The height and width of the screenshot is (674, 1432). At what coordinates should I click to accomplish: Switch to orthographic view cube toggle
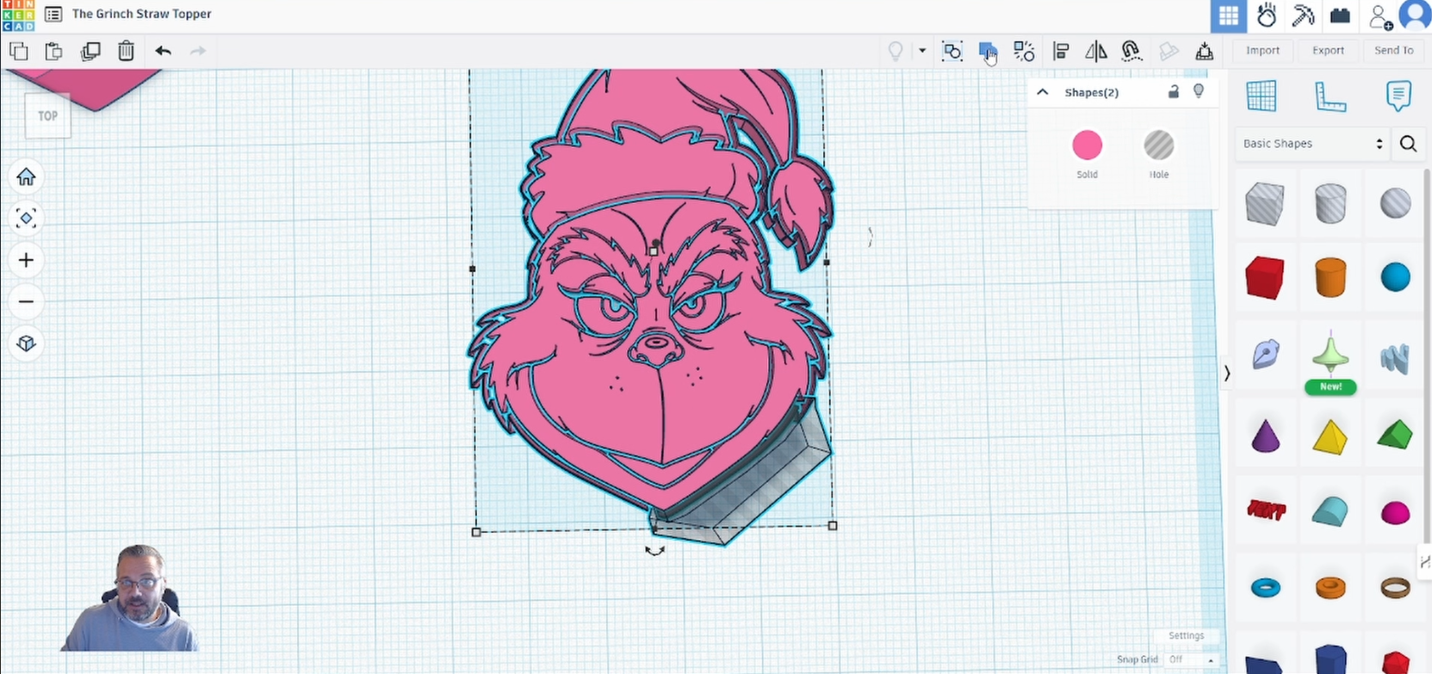[26, 343]
